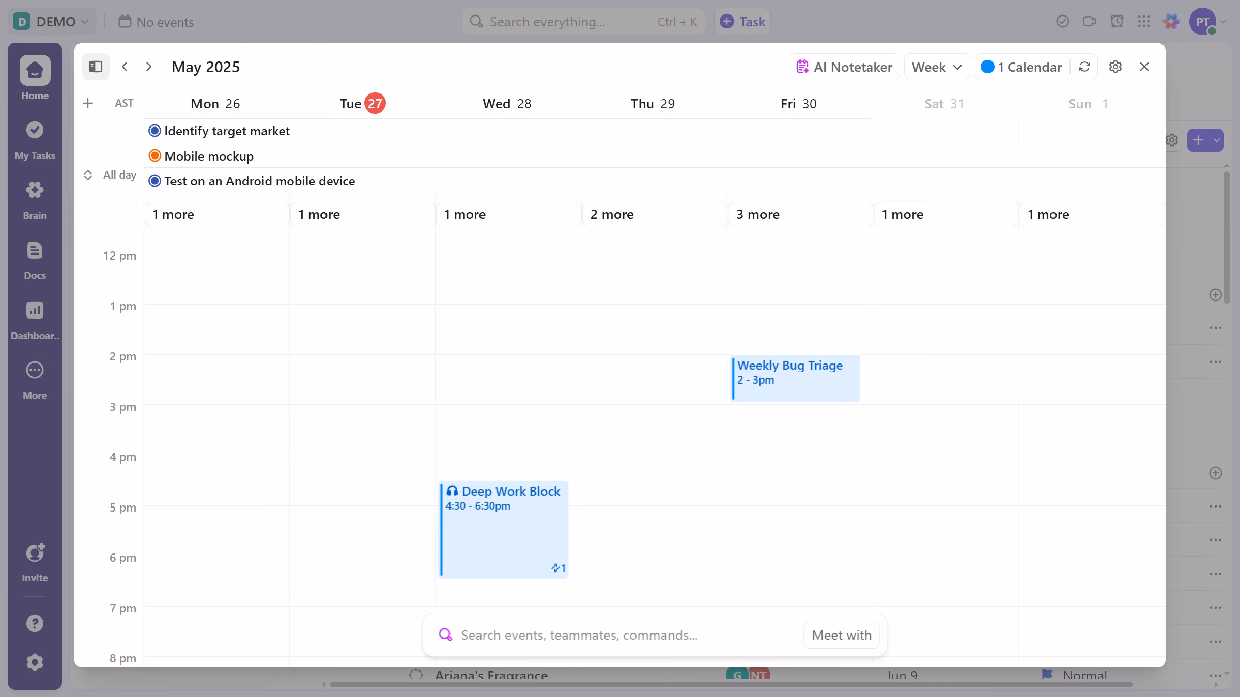Open My Tasks in sidebar

tap(35, 140)
